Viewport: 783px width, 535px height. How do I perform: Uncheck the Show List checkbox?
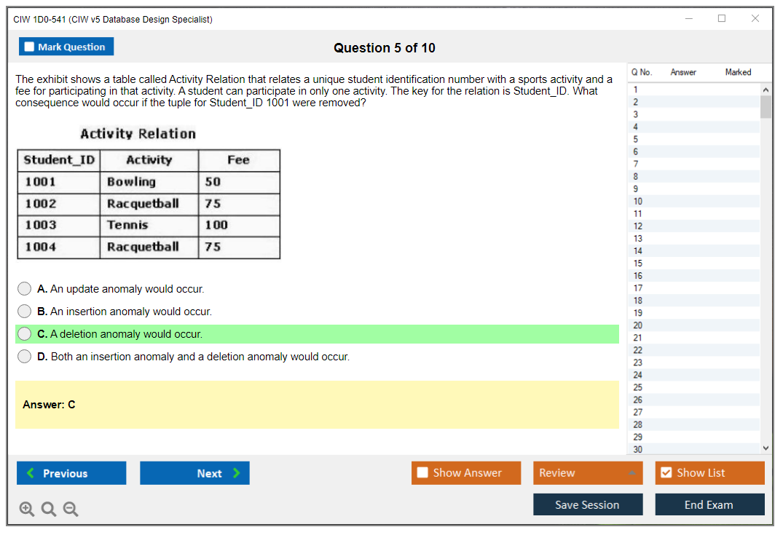666,473
